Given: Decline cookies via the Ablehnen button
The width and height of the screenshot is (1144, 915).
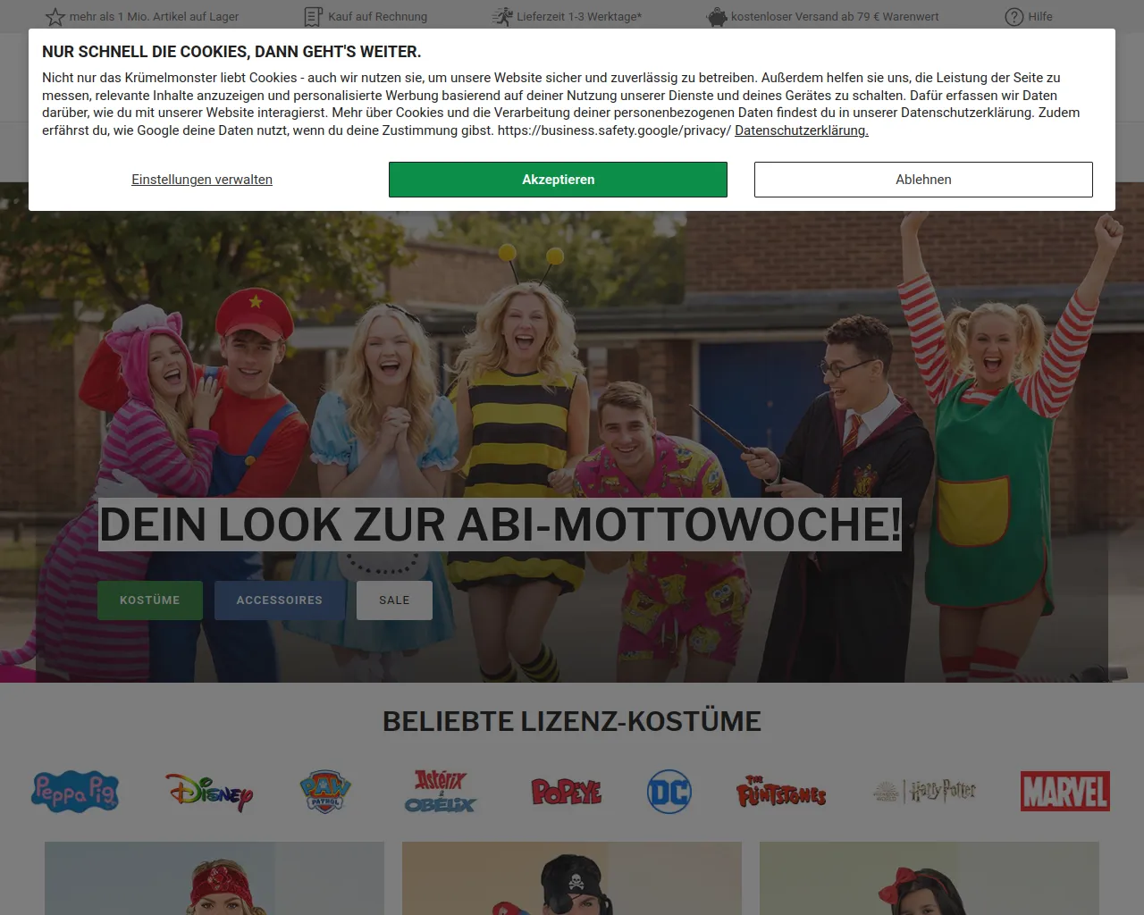Looking at the screenshot, I should [x=923, y=179].
